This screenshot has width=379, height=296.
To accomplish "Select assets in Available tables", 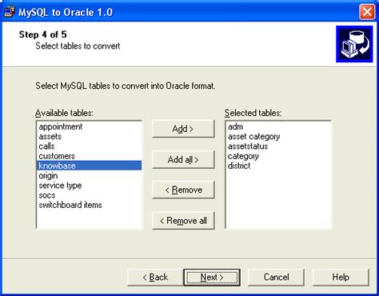I will point(89,136).
